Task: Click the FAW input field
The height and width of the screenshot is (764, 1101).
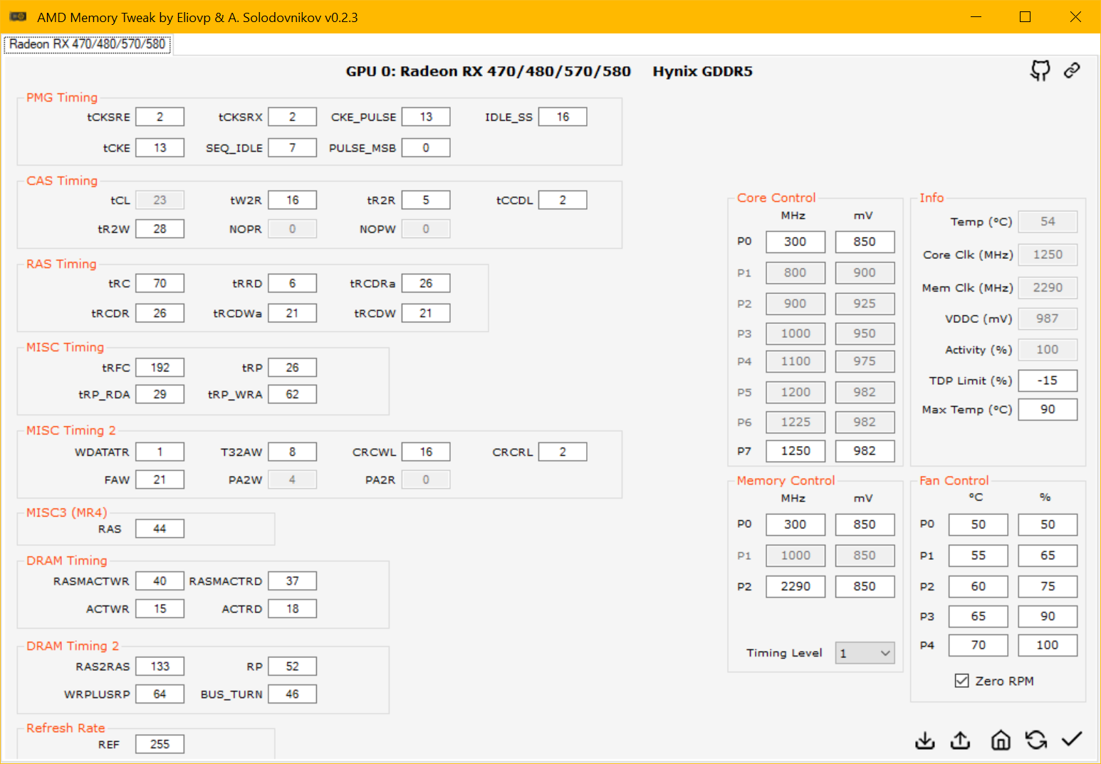Action: point(160,479)
